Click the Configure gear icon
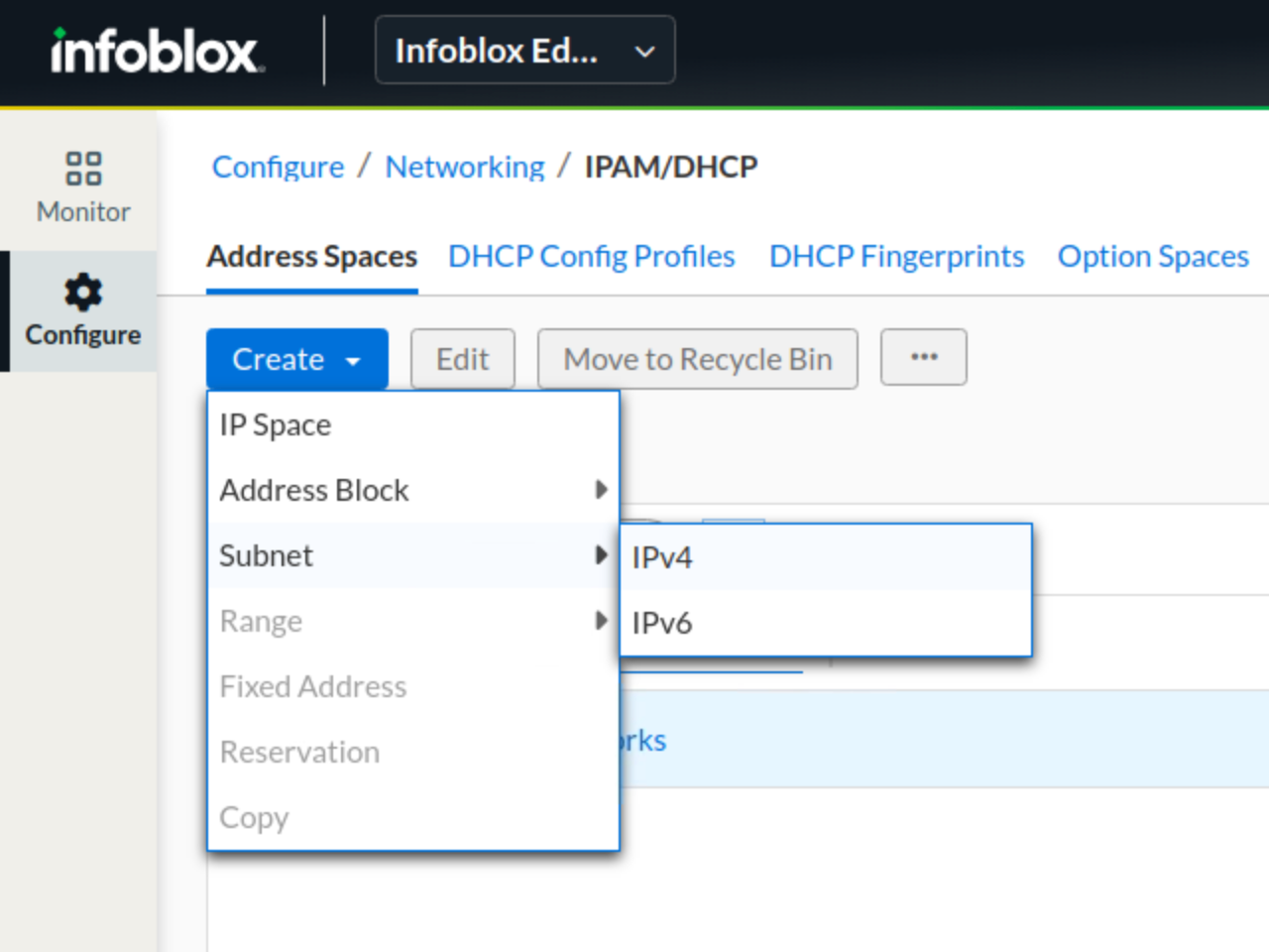Image resolution: width=1269 pixels, height=952 pixels. [83, 293]
